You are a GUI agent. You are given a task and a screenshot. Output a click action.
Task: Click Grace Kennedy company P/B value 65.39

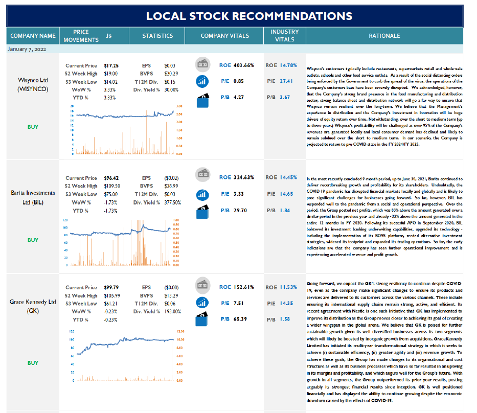tap(240, 319)
